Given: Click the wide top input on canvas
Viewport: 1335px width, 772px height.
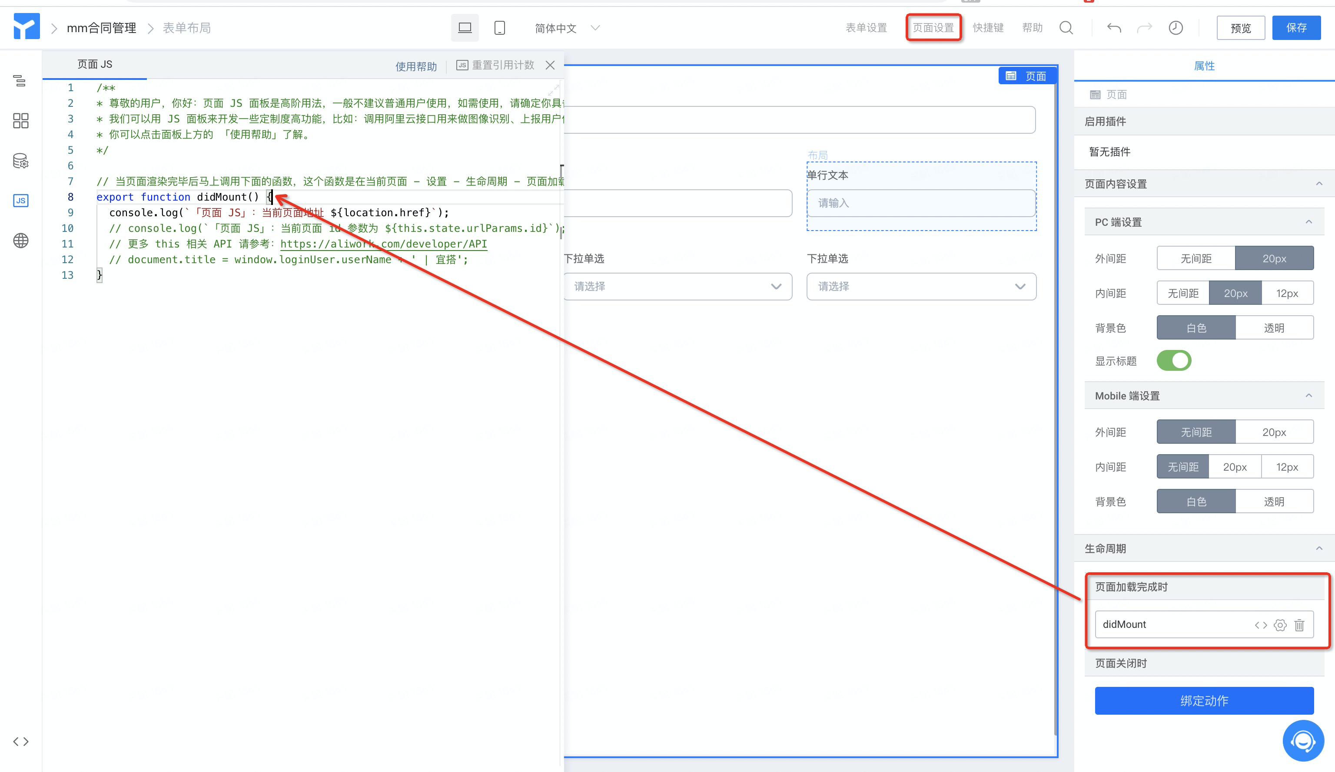Looking at the screenshot, I should click(800, 119).
